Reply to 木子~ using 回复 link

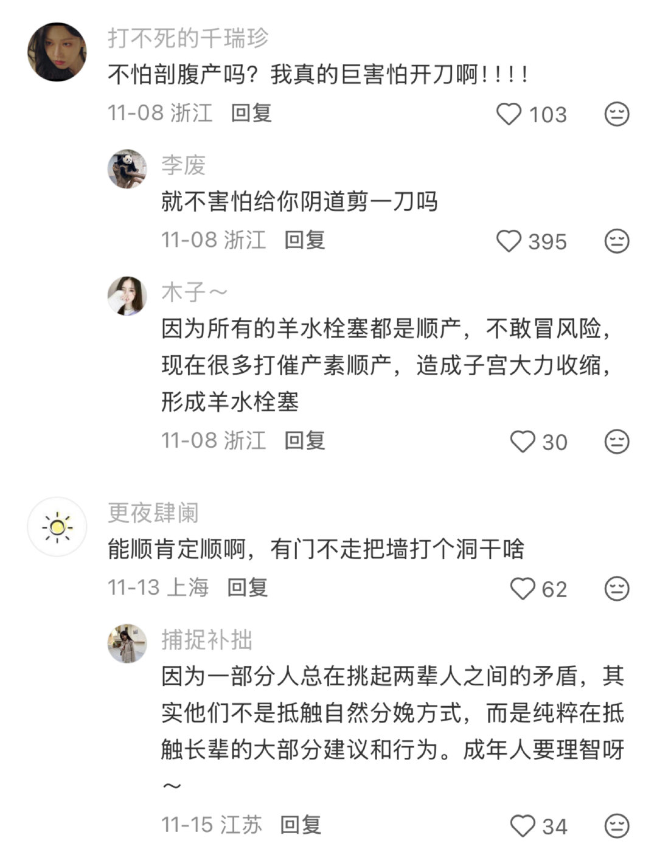305,440
